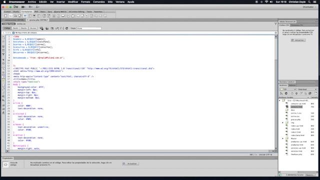Click Actualizar in the Estilos CSS panel
Viewport: 320px width, 180px height.
coord(298,40)
